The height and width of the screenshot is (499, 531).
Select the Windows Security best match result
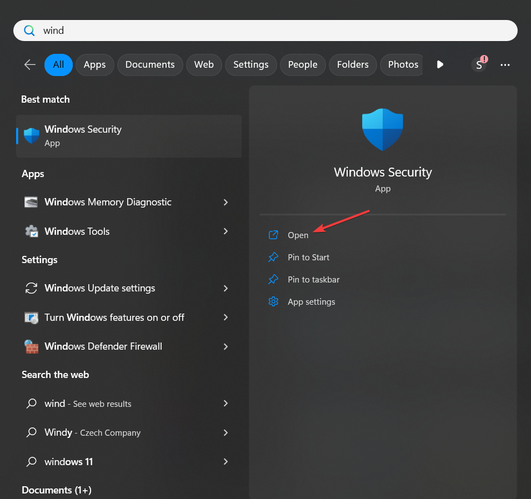(x=129, y=136)
